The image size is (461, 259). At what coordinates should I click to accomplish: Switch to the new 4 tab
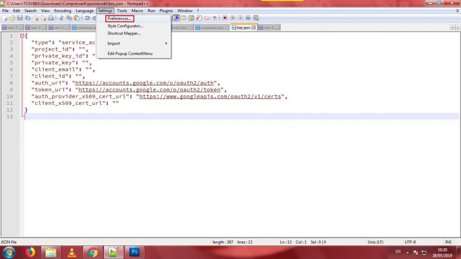tap(35, 27)
